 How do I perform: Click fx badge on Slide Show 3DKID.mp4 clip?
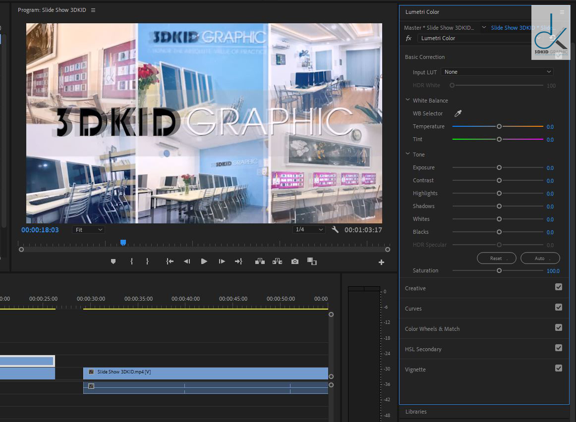pyautogui.click(x=91, y=372)
